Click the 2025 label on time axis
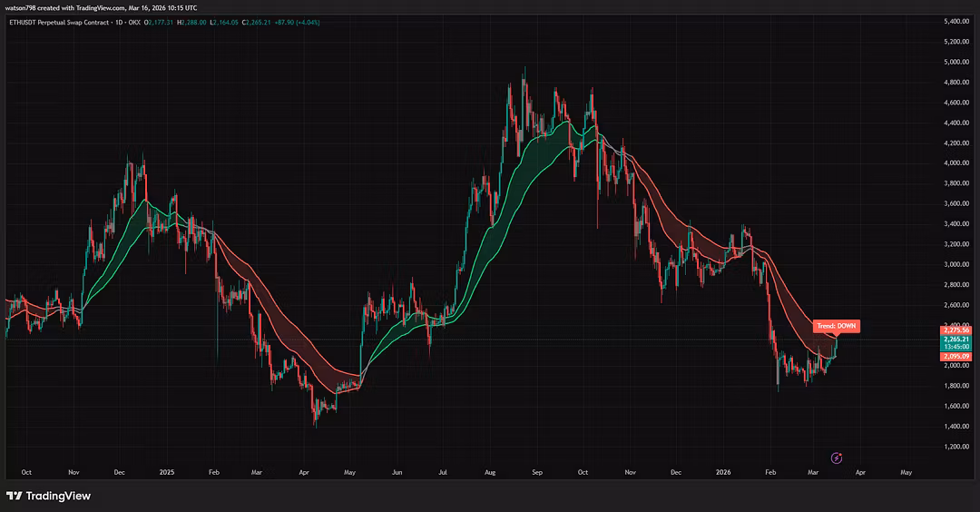 click(x=166, y=473)
